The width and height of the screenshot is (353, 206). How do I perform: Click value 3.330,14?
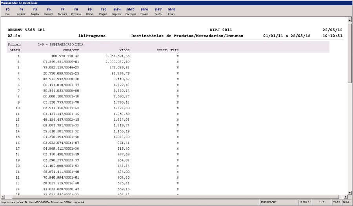click(x=122, y=91)
